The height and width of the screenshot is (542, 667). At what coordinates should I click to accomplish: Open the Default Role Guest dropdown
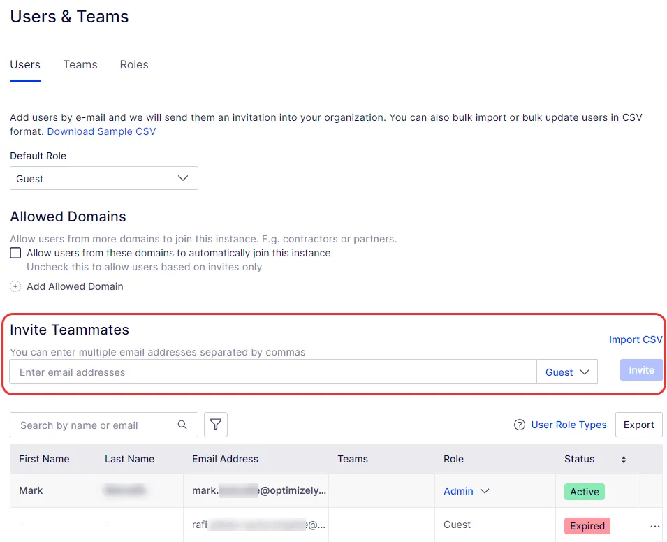pyautogui.click(x=104, y=178)
